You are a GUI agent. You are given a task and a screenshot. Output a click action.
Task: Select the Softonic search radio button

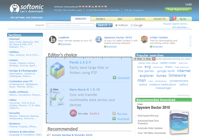point(116,25)
